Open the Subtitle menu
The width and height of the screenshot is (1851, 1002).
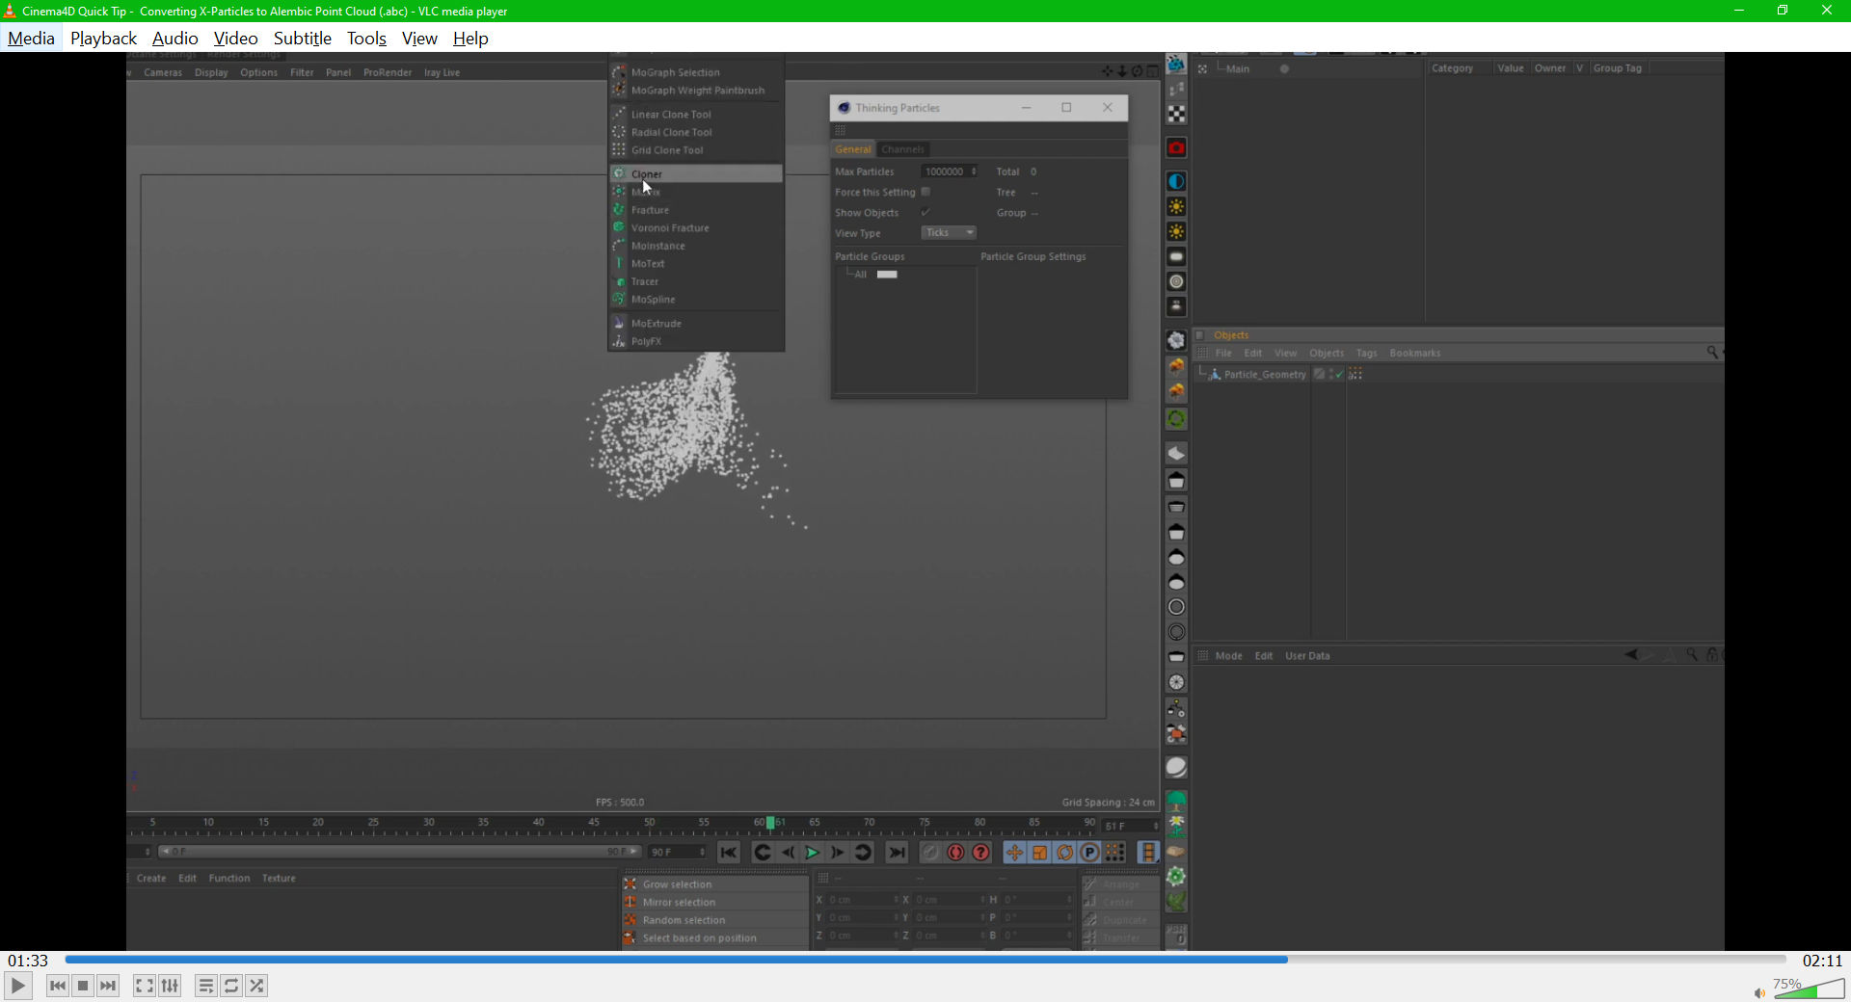(302, 39)
